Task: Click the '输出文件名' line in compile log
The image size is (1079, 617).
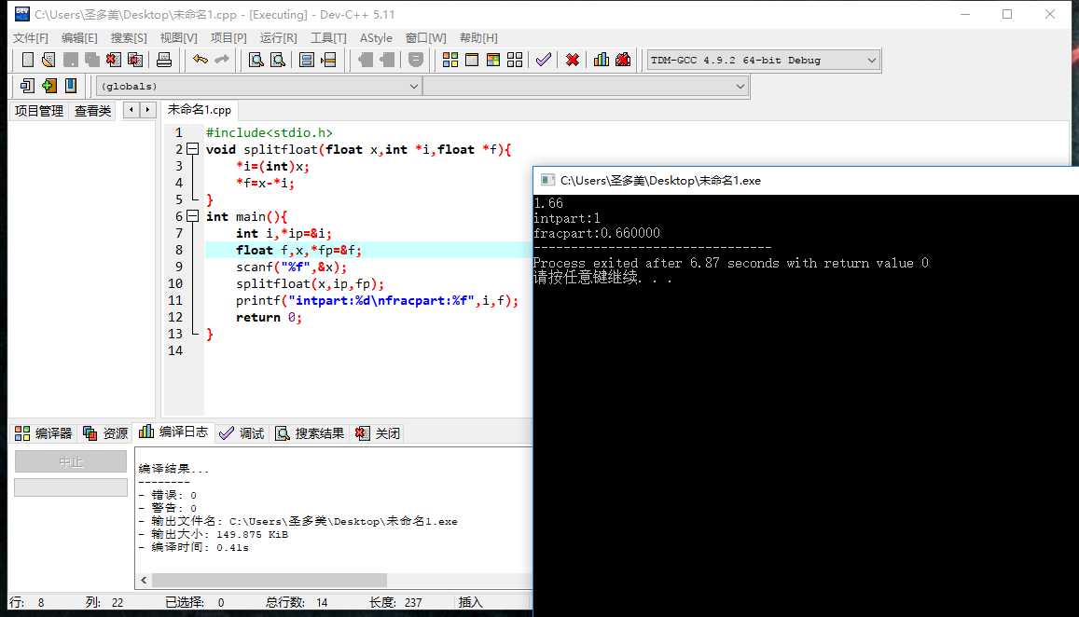Action: (x=298, y=521)
